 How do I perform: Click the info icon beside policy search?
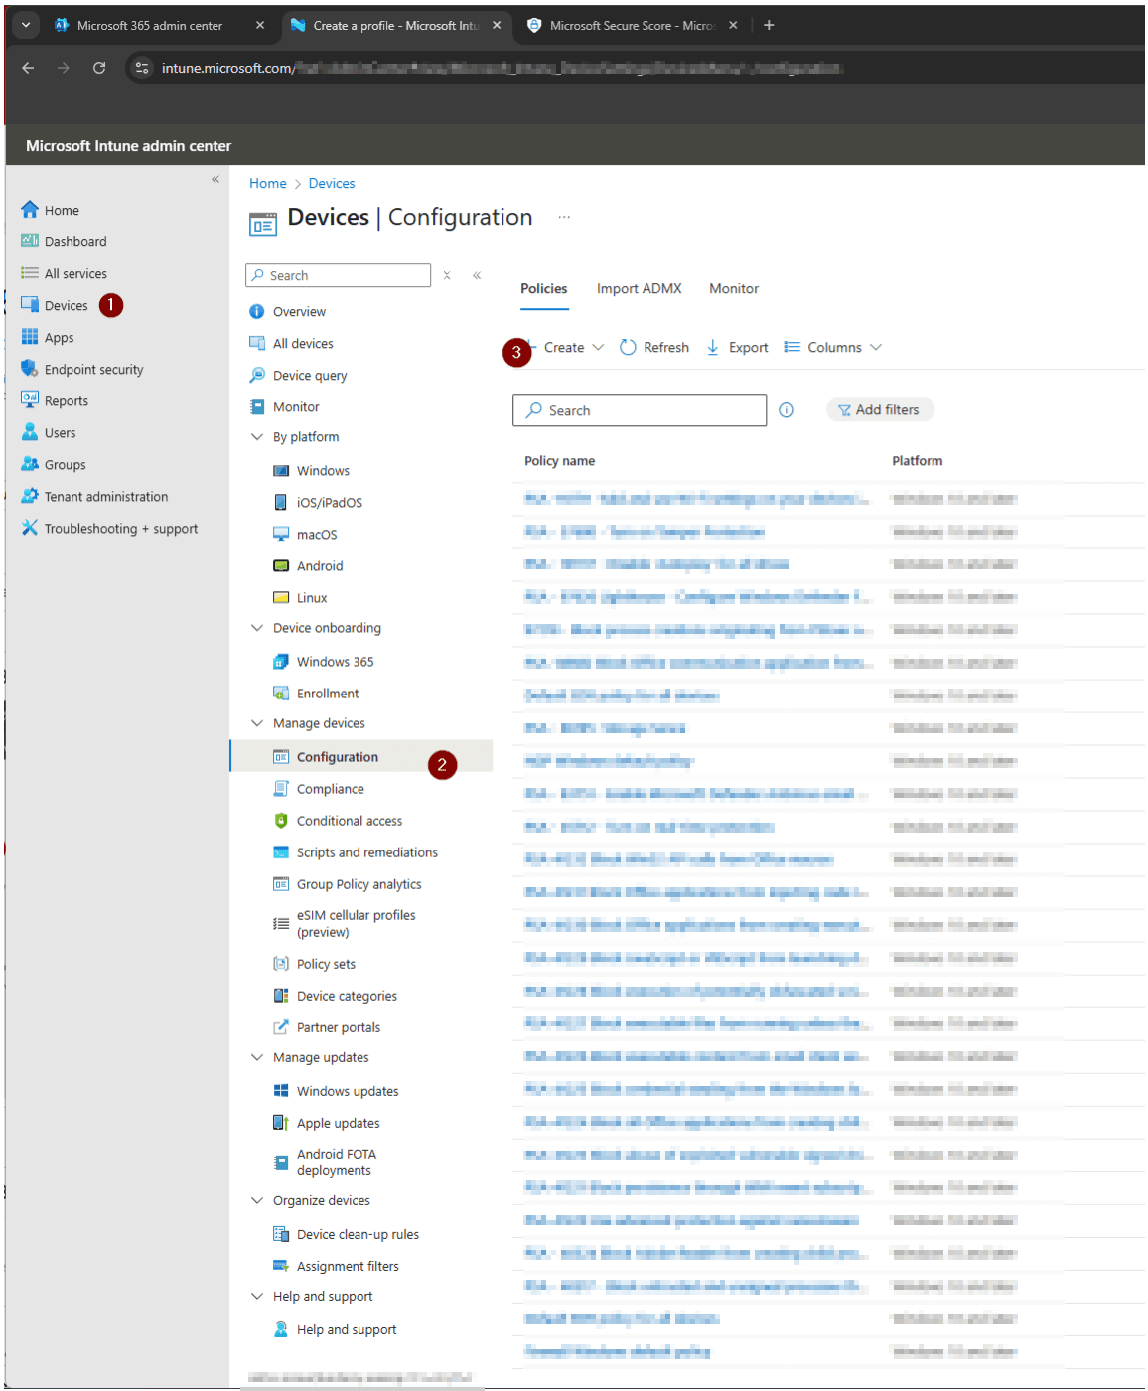coord(787,410)
